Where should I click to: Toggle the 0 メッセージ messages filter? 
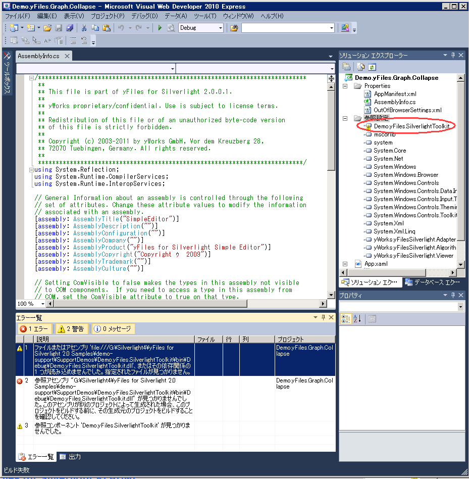(114, 329)
